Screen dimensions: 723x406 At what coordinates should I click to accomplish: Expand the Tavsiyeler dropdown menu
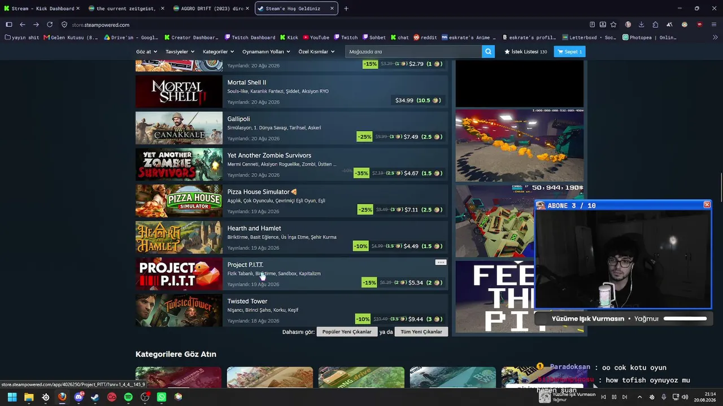point(180,51)
